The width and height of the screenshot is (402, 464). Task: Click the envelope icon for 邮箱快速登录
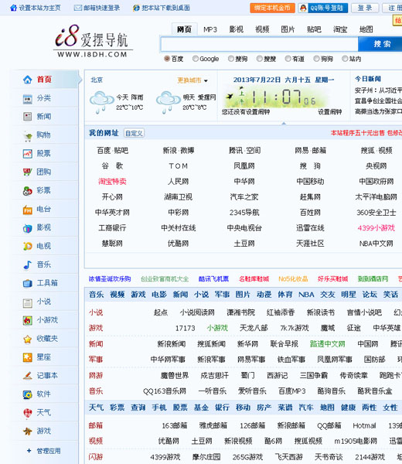tap(78, 8)
